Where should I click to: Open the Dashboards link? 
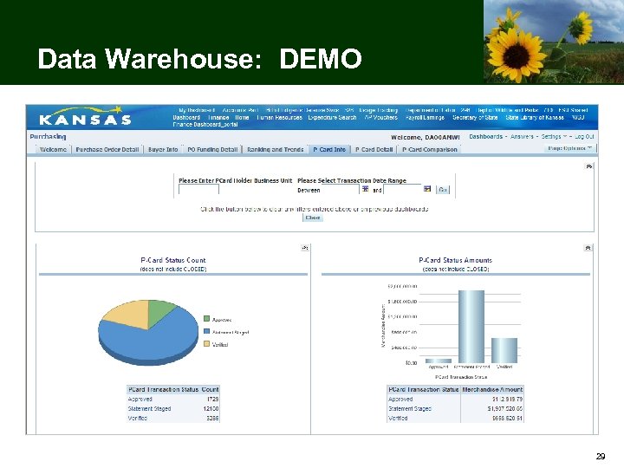[485, 137]
